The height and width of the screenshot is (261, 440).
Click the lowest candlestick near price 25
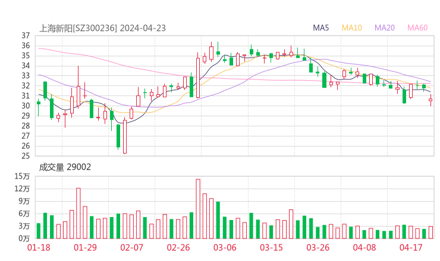click(125, 136)
